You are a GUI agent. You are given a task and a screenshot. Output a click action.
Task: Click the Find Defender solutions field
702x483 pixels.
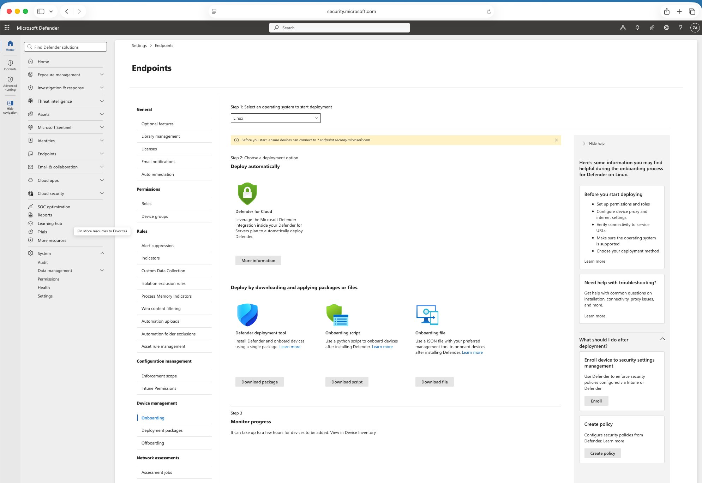point(65,47)
